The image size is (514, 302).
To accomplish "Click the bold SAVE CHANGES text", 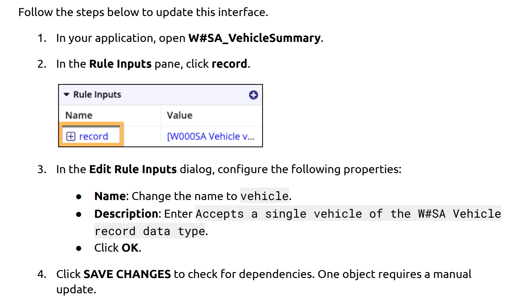I will click(127, 274).
